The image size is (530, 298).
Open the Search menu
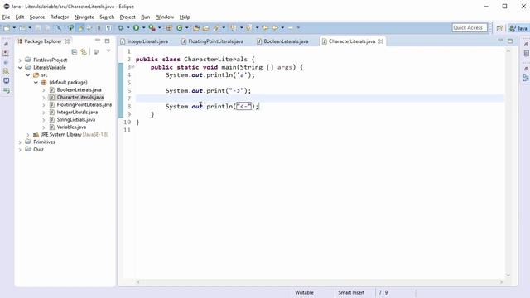tap(107, 17)
